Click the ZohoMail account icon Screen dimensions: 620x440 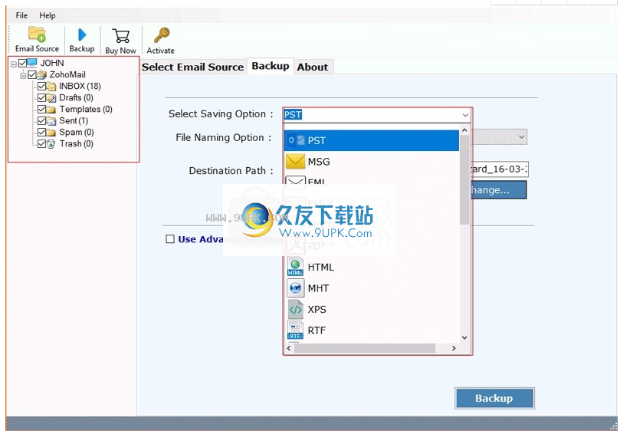click(x=42, y=74)
